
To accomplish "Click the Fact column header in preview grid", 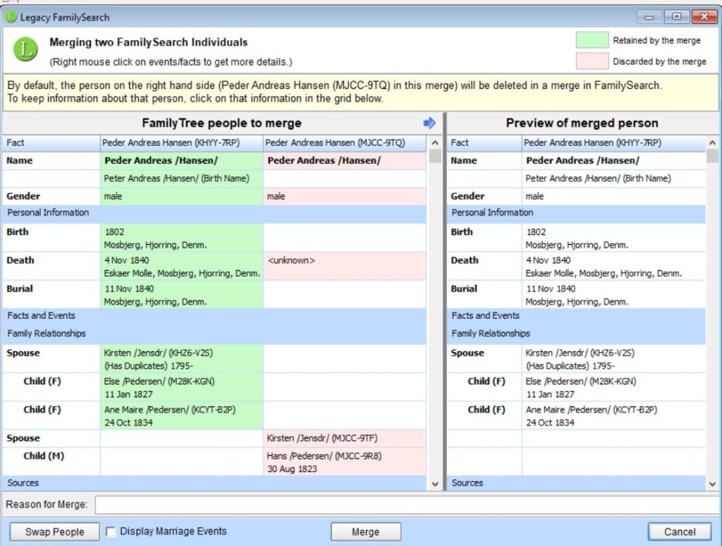I will pyautogui.click(x=484, y=142).
